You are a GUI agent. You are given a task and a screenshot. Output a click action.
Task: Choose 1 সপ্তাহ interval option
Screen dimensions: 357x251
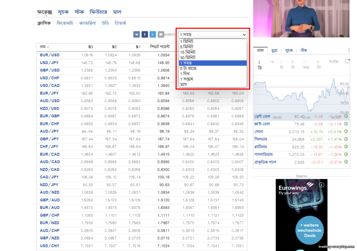click(x=213, y=79)
